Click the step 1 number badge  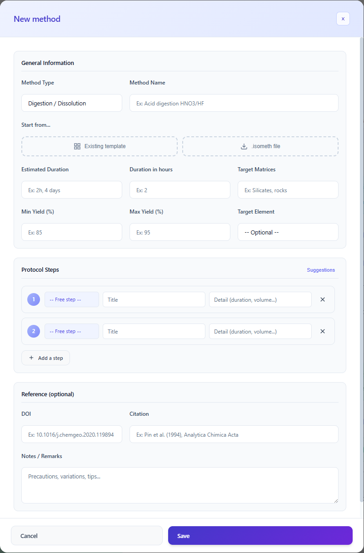pyautogui.click(x=33, y=299)
